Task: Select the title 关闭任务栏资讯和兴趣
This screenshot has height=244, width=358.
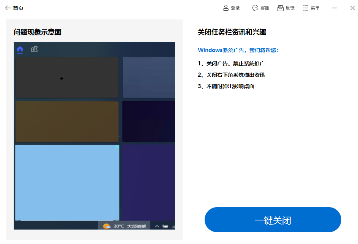Action: 232,32
